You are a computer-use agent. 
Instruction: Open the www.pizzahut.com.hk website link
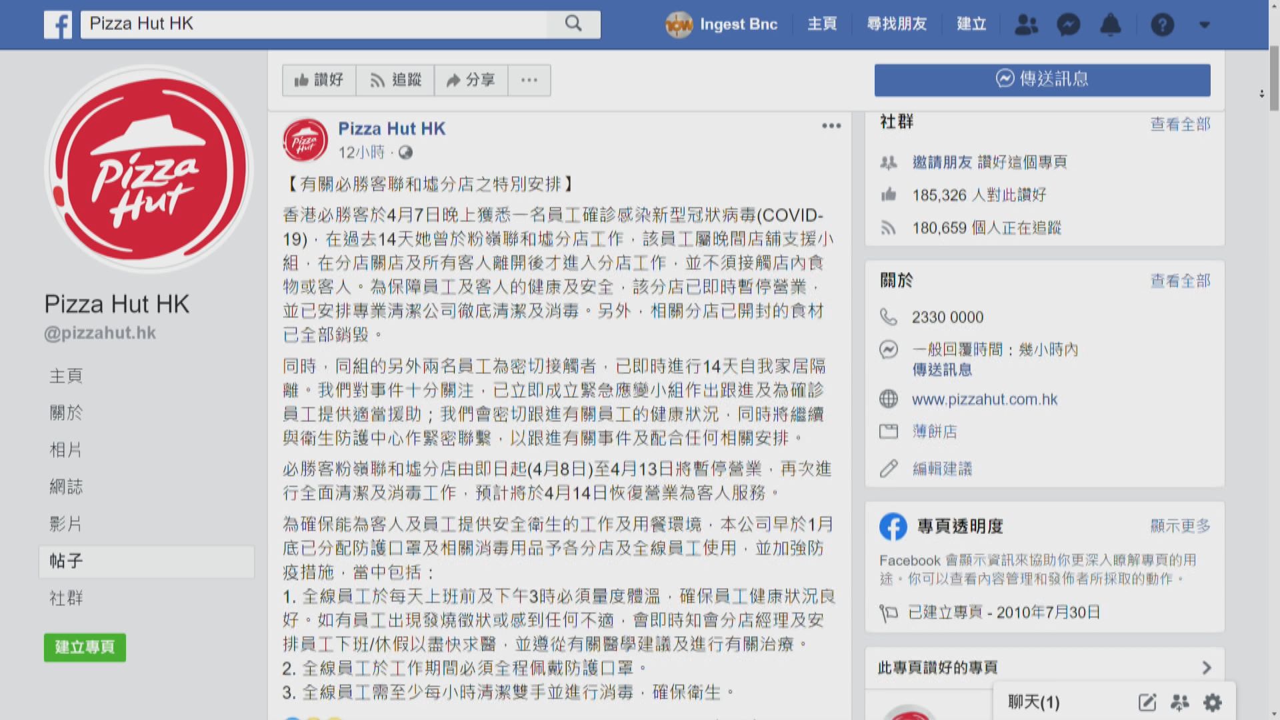coord(984,399)
